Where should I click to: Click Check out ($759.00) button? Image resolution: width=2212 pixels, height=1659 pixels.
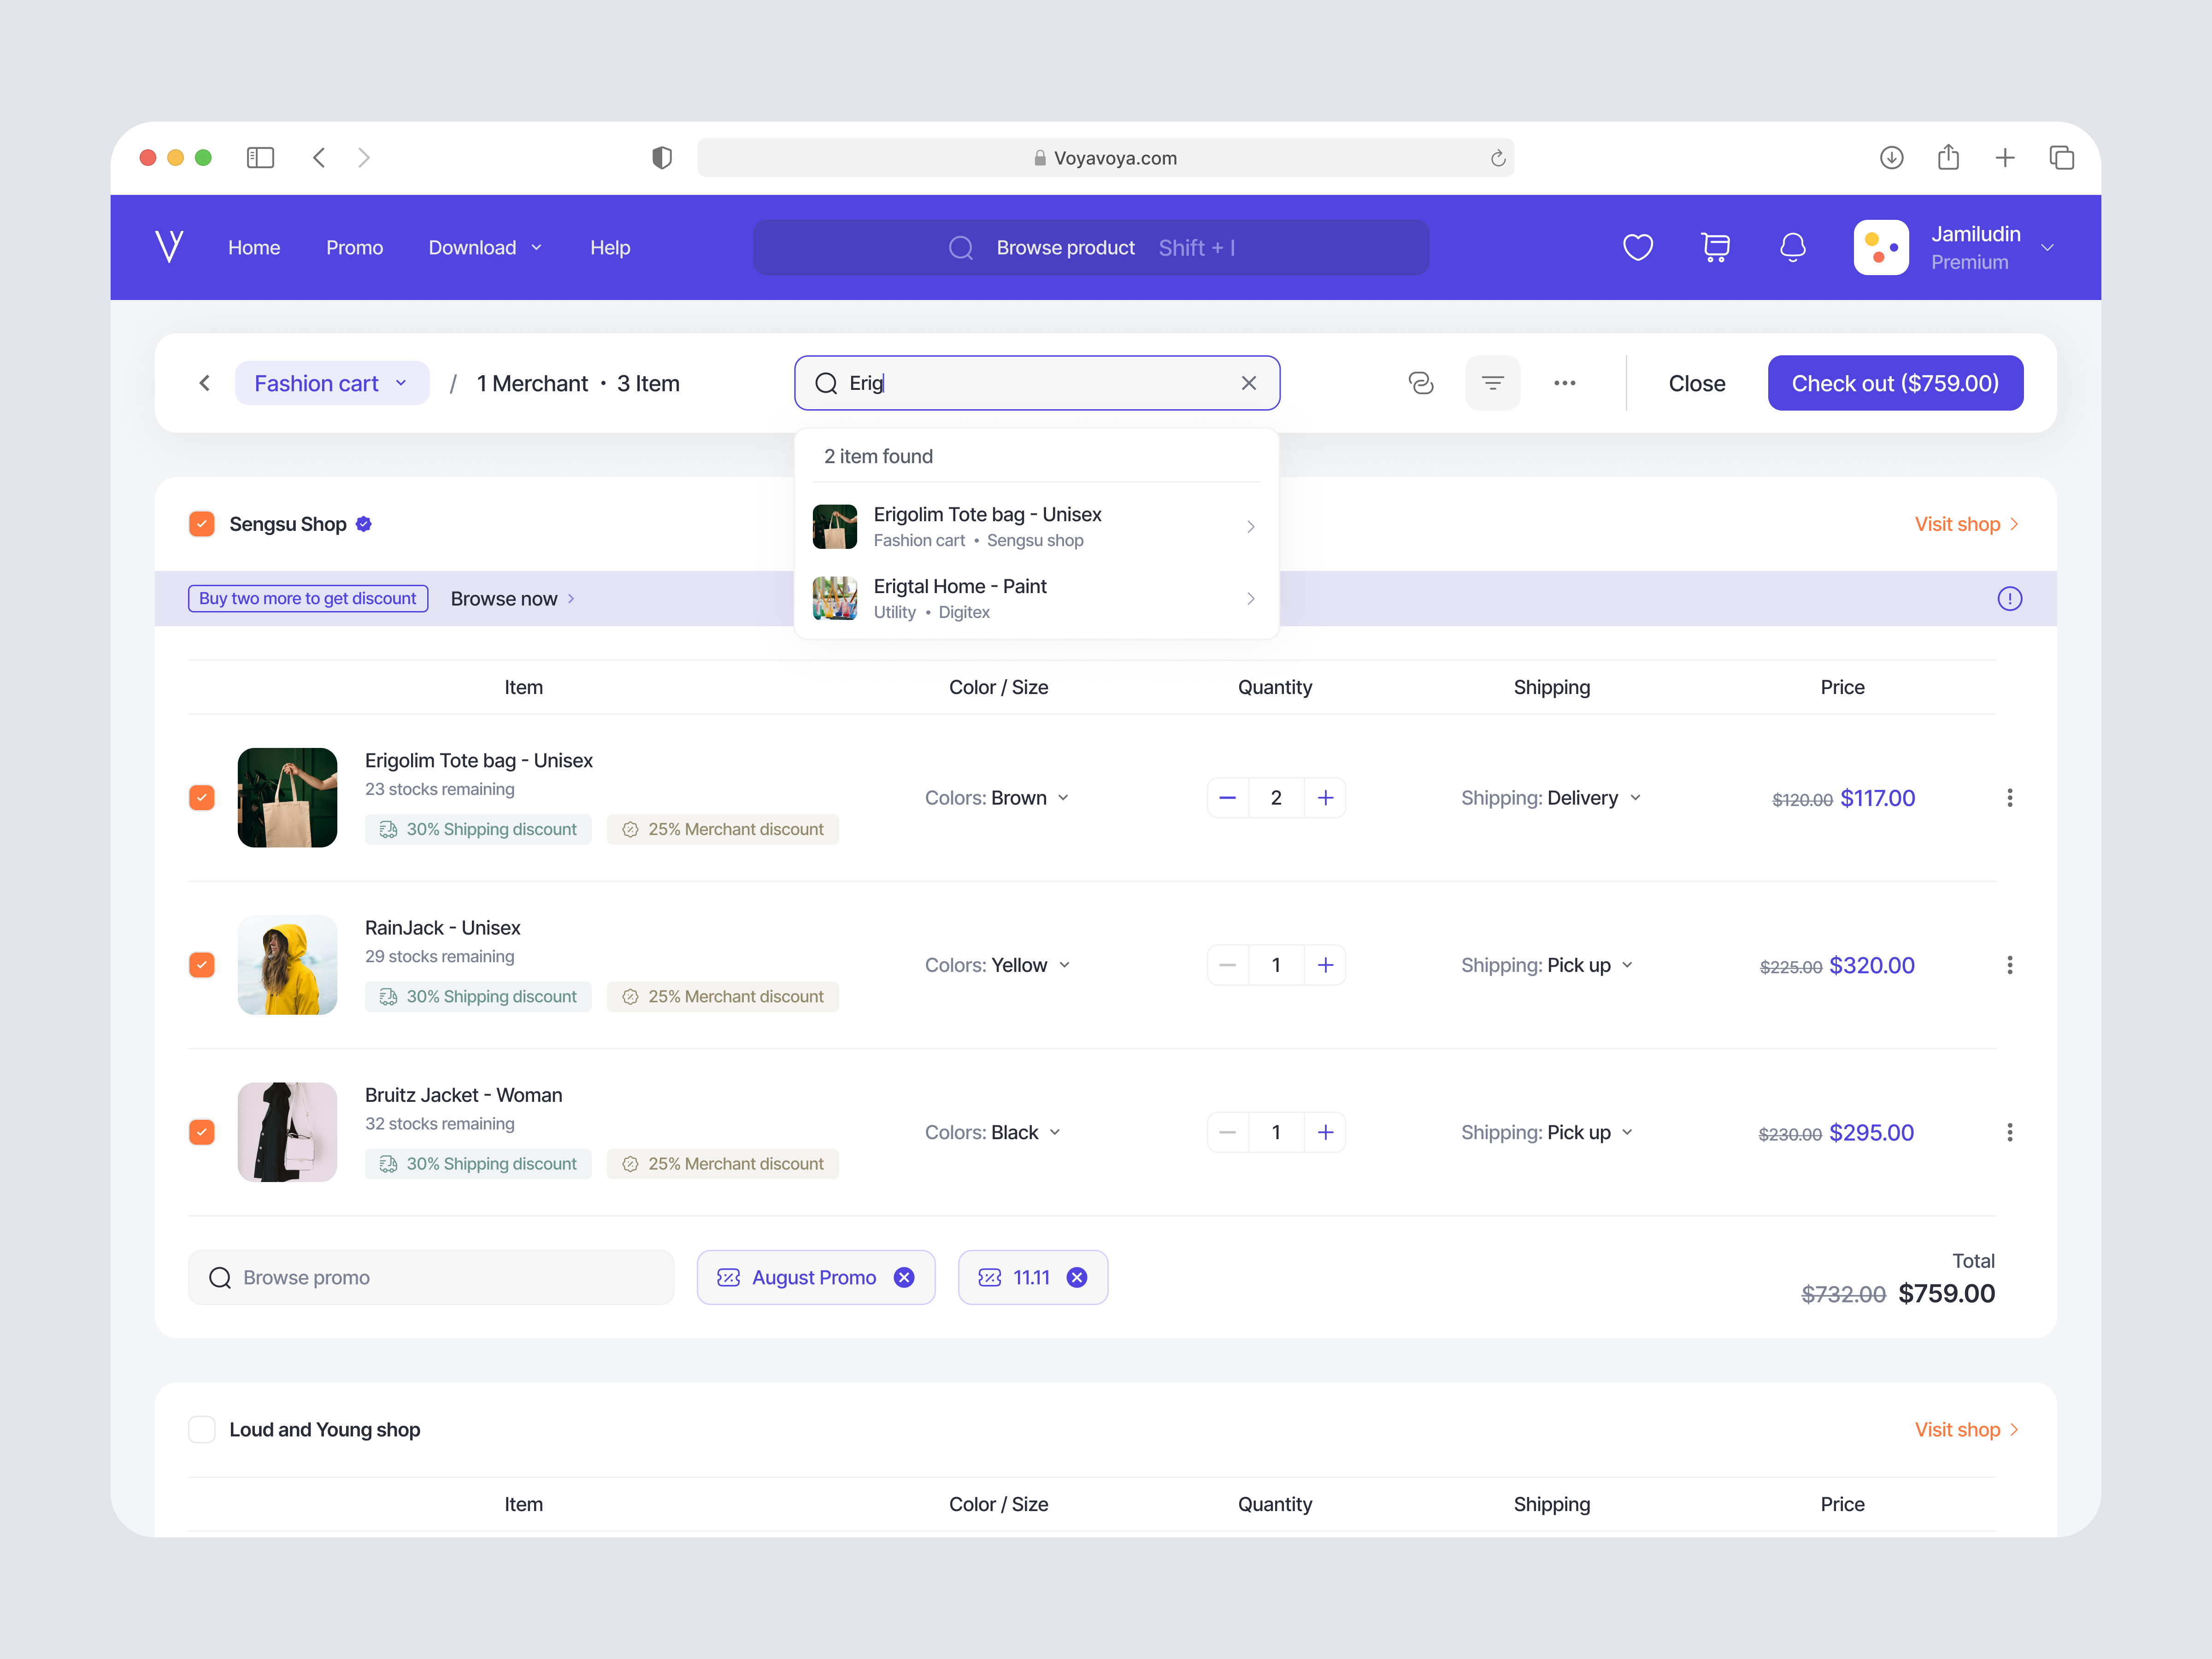(x=1895, y=383)
